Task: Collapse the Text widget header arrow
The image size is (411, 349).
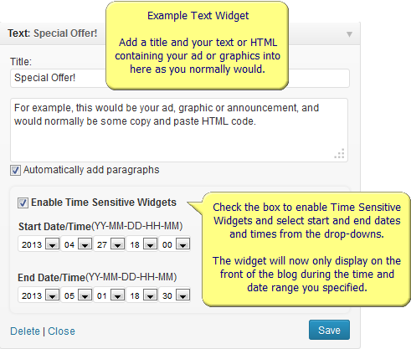Action: pyautogui.click(x=349, y=34)
